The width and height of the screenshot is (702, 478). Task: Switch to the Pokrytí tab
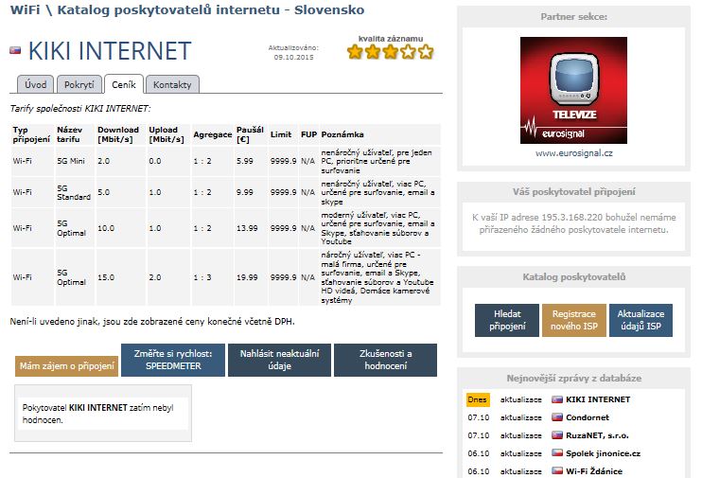79,84
